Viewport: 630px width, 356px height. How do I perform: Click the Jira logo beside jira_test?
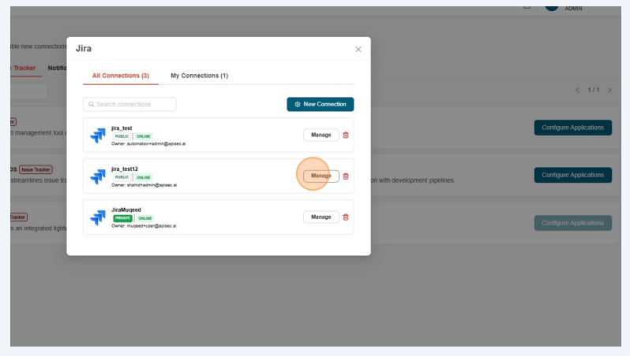[x=98, y=135]
